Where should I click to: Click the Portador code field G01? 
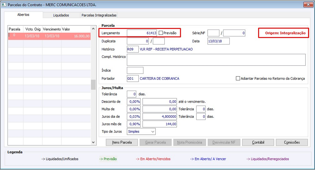click(x=133, y=78)
